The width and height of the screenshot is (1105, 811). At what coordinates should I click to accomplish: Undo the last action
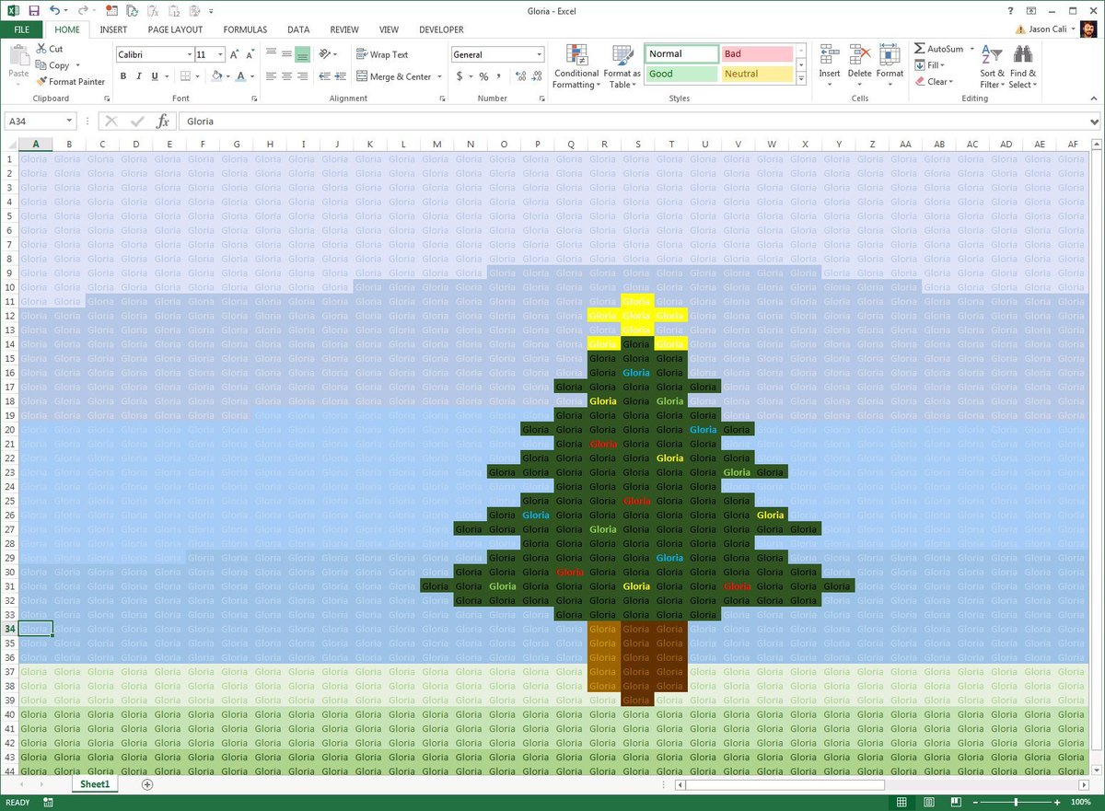click(54, 10)
